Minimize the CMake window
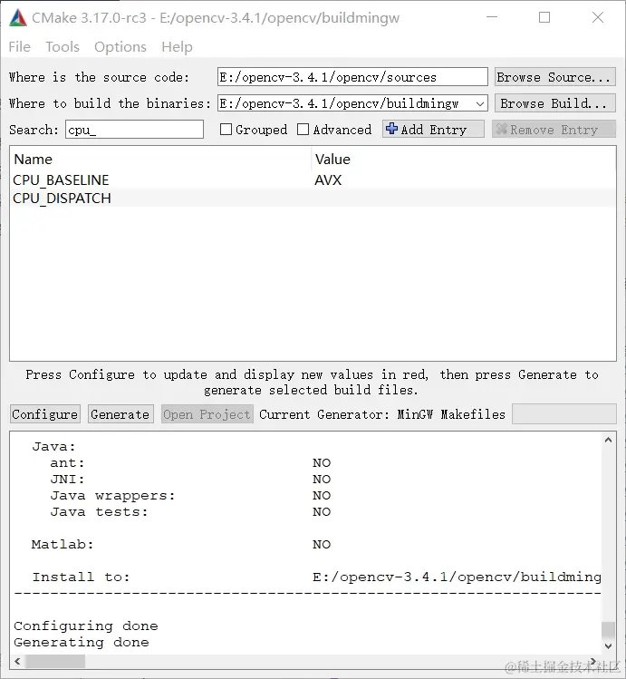This screenshot has height=679, width=626. coord(492,17)
